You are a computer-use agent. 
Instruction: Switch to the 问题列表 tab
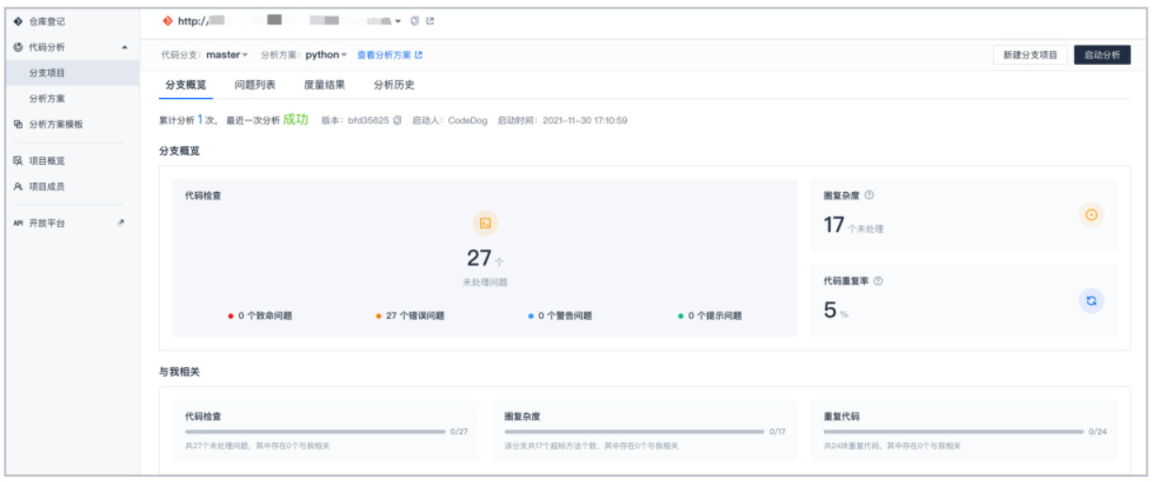[x=255, y=85]
